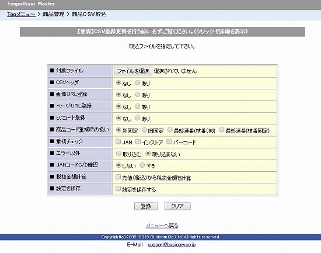Choose 最終連番(枝番固定) option
Viewport: 321px width, 253px height.
click(222, 130)
